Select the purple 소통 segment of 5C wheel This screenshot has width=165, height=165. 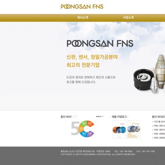click(90, 133)
